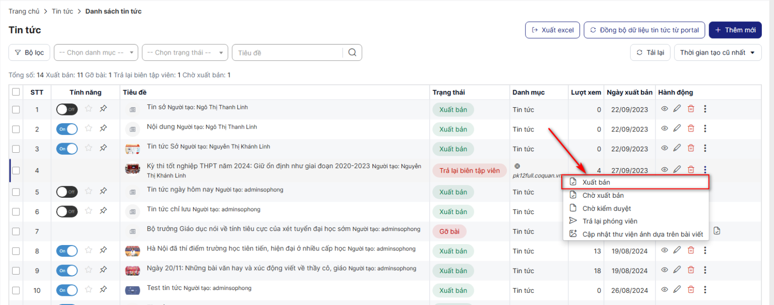Click thumbnail image of row 4 article
This screenshot has height=305, width=774.
click(133, 169)
